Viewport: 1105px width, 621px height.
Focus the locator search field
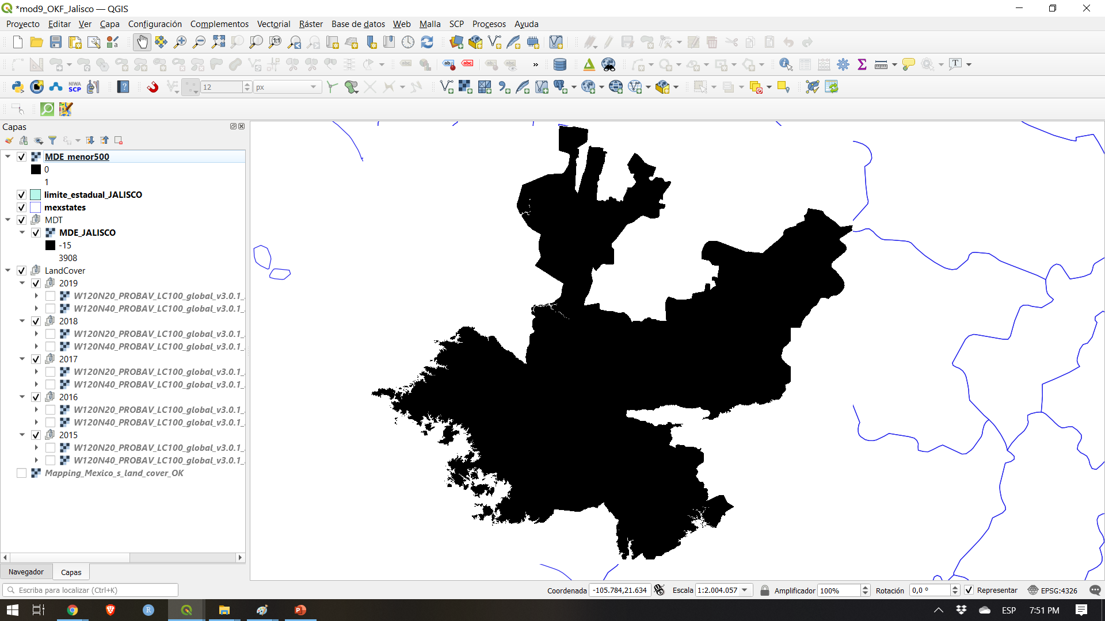pos(90,591)
